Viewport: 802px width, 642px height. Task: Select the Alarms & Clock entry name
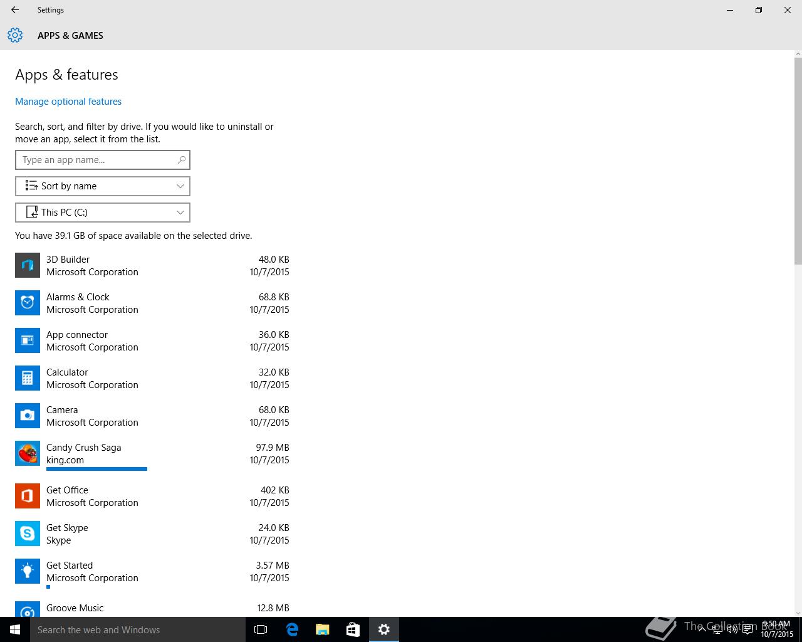click(78, 297)
